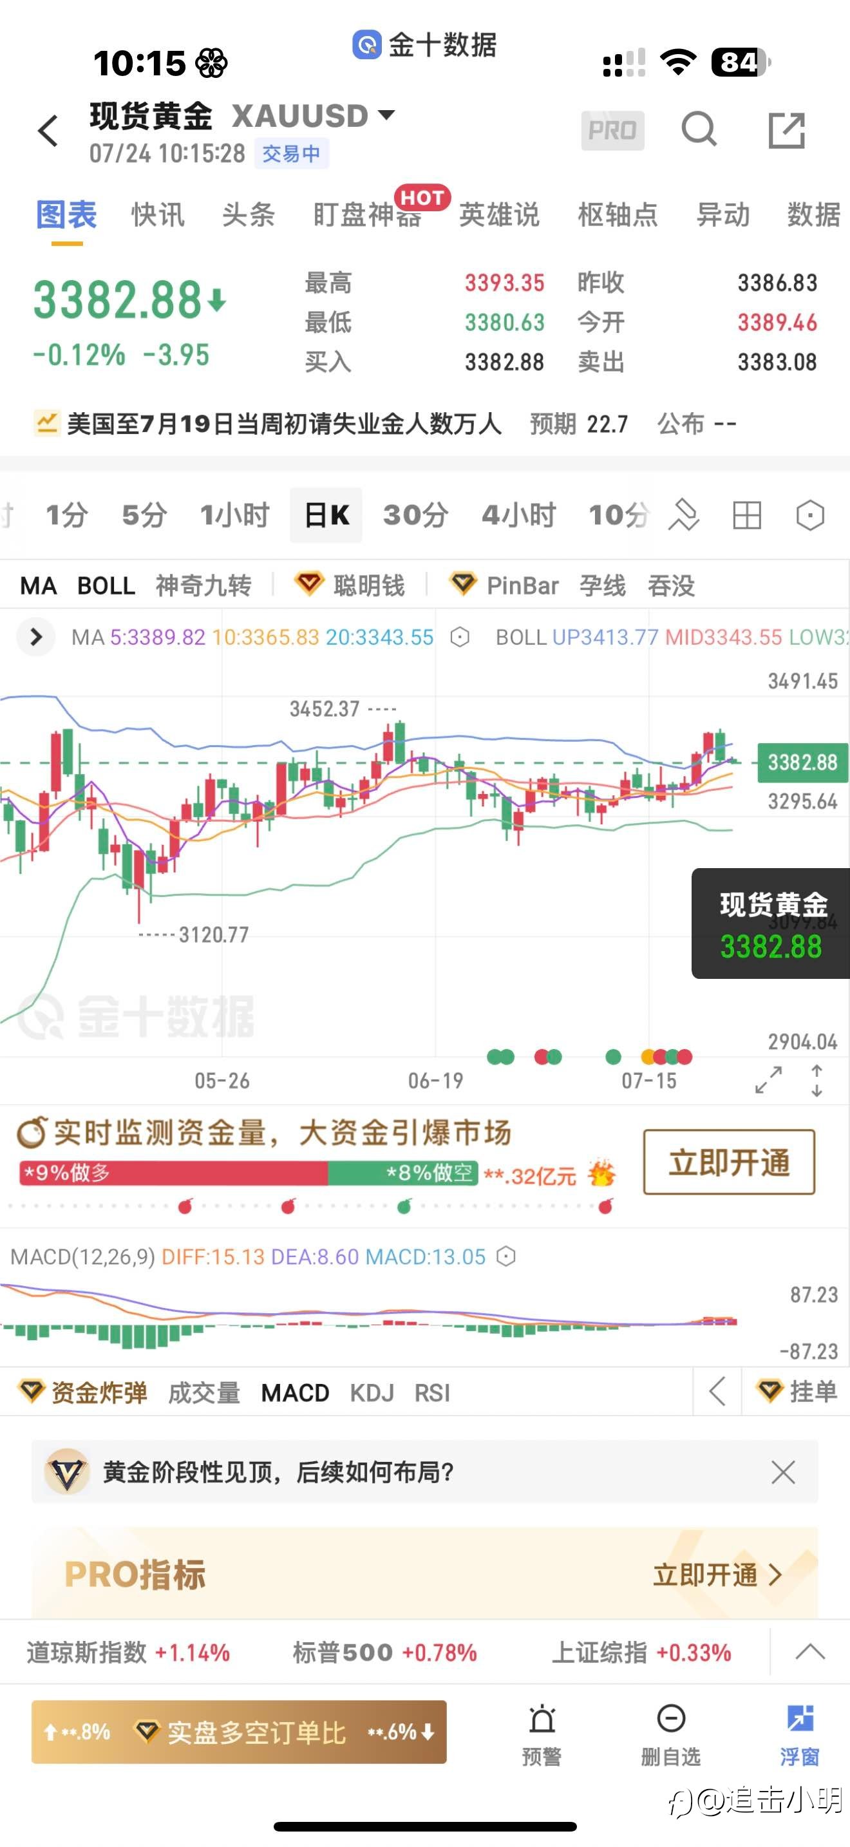Open the XAUUSD symbol dropdown arrow
Viewport: 850px width, 1847px height.
coord(386,115)
